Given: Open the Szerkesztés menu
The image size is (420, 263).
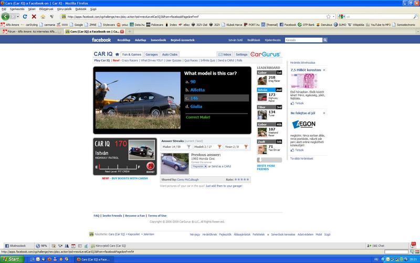Looking at the screenshot, I should (17, 9).
